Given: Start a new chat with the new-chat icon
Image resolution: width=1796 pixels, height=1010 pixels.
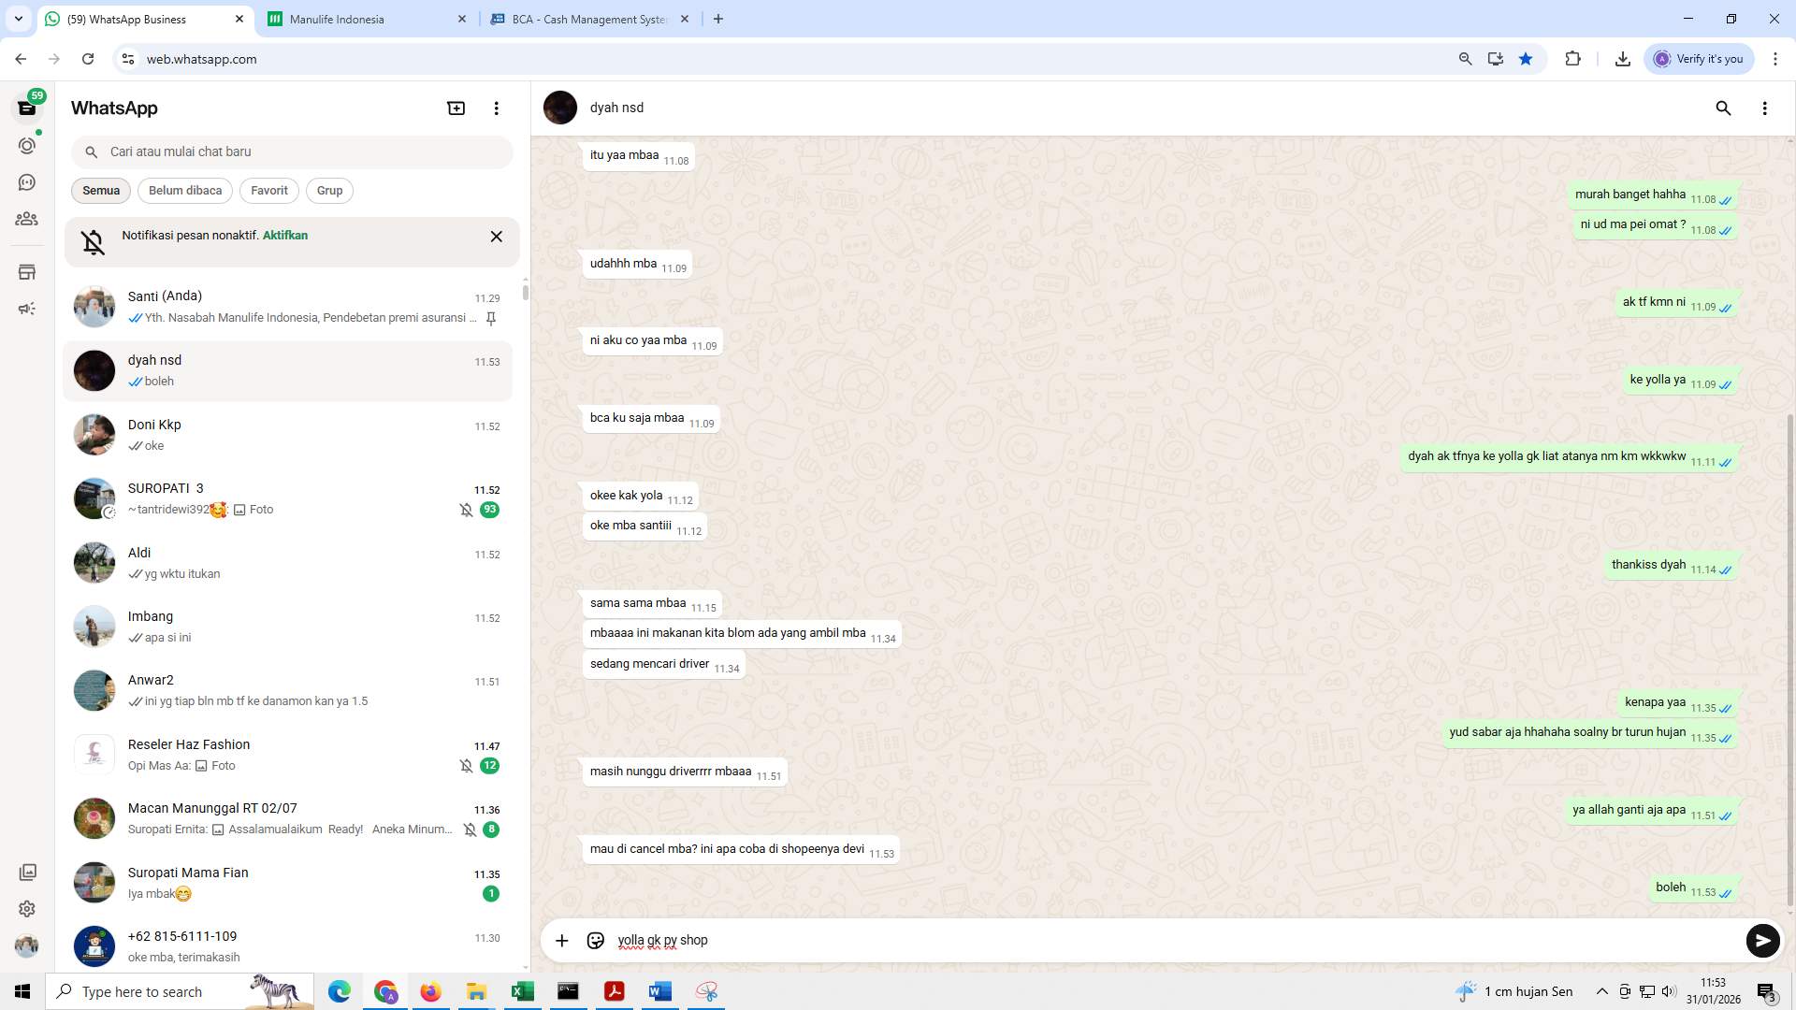Looking at the screenshot, I should [456, 108].
